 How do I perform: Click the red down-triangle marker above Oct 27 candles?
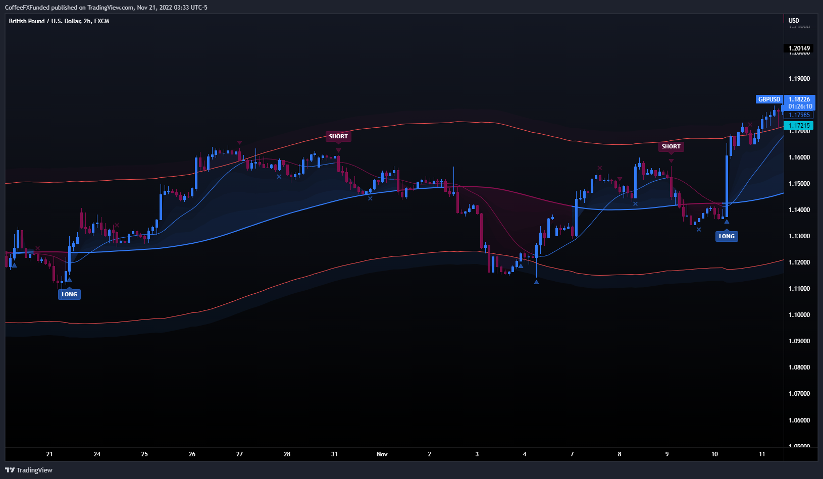239,143
